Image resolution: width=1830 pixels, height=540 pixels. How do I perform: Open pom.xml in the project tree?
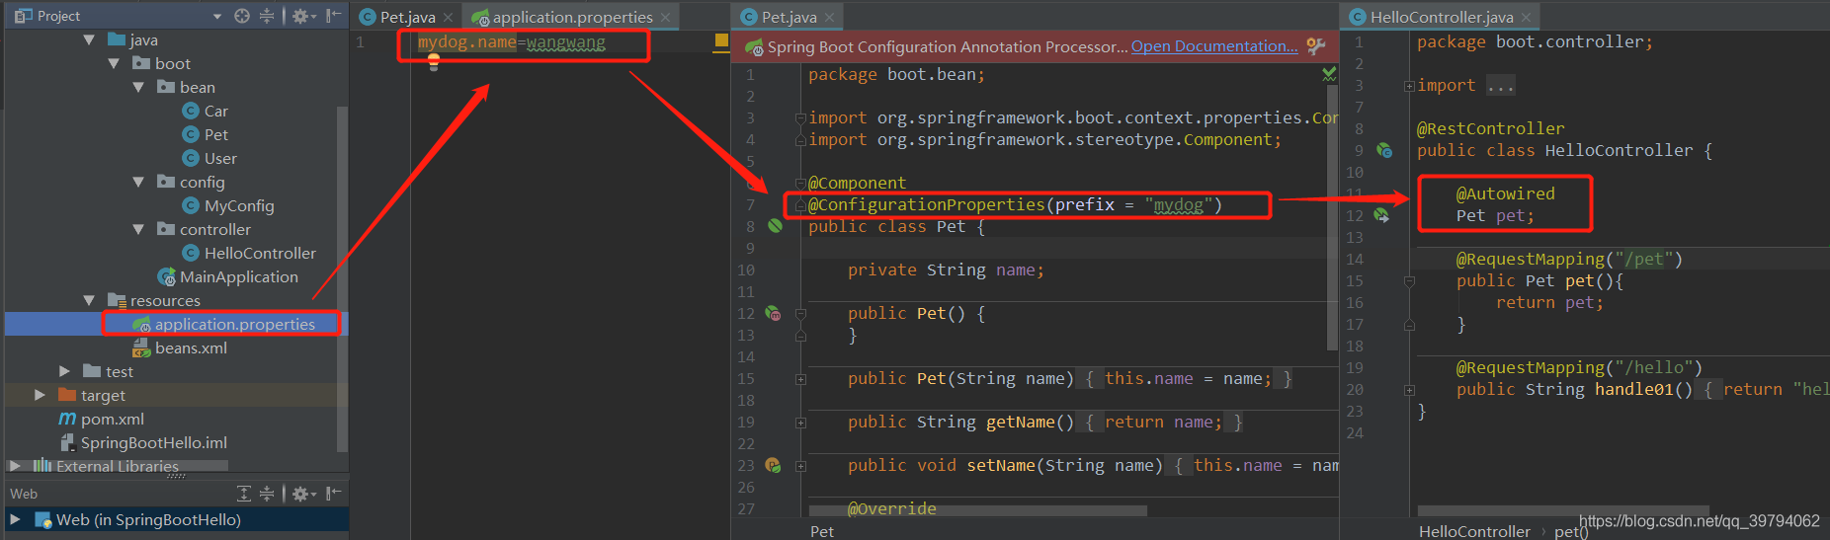coord(112,419)
